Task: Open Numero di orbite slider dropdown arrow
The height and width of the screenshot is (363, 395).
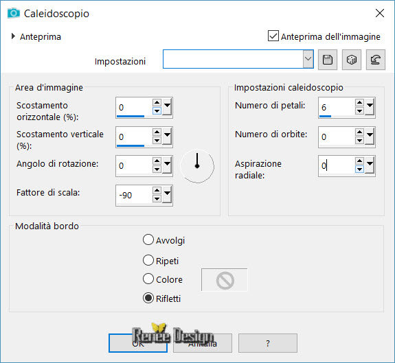Action: tap(370, 137)
